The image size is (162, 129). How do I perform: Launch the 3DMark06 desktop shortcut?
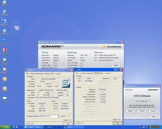tap(5, 89)
